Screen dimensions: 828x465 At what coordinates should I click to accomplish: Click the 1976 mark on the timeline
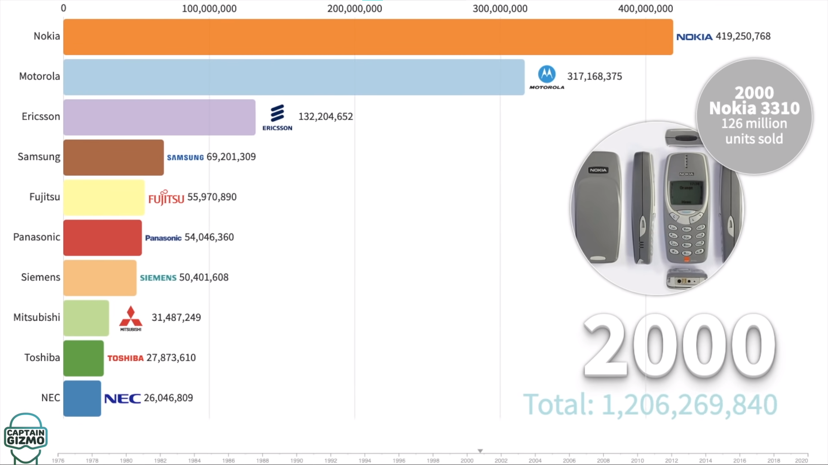tap(58, 460)
